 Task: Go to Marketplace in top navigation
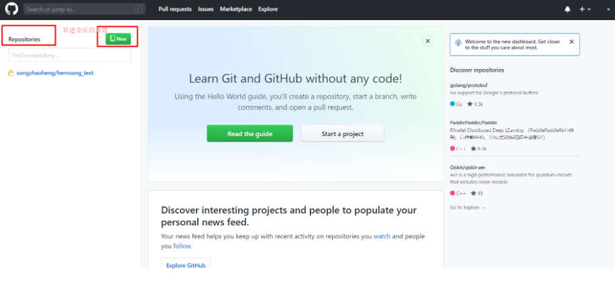pos(235,9)
